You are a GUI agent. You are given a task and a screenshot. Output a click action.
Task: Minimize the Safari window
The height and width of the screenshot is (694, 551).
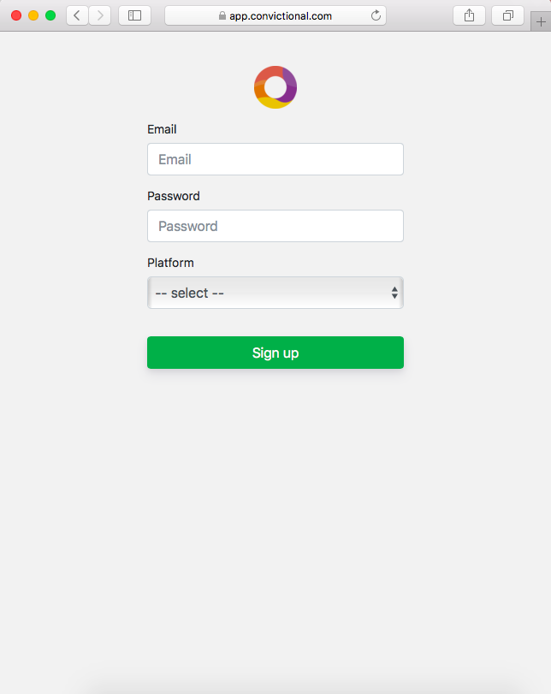[x=33, y=15]
